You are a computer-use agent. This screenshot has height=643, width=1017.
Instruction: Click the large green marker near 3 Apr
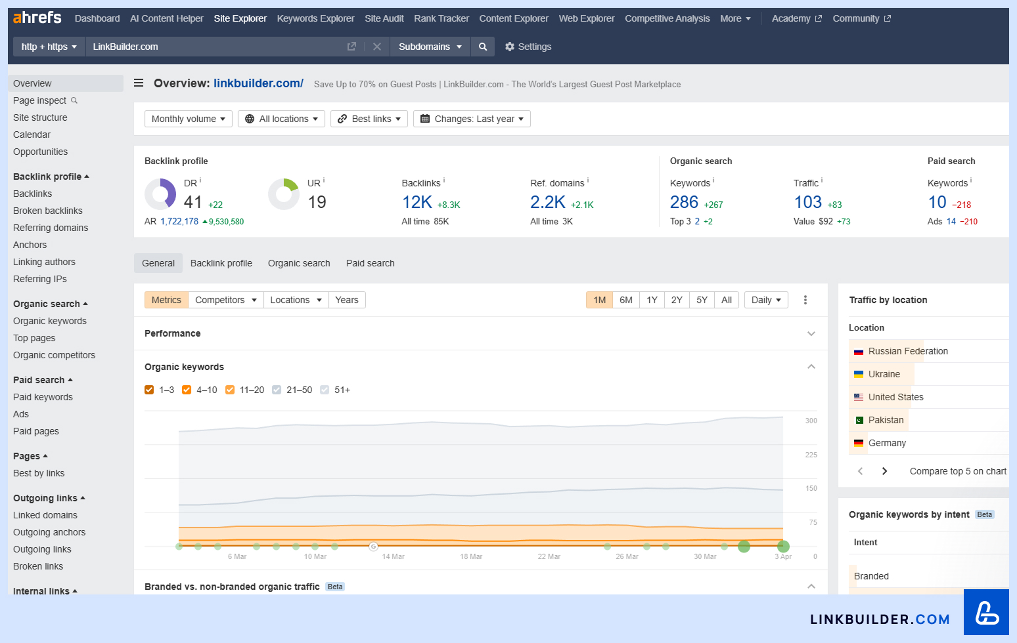(783, 546)
